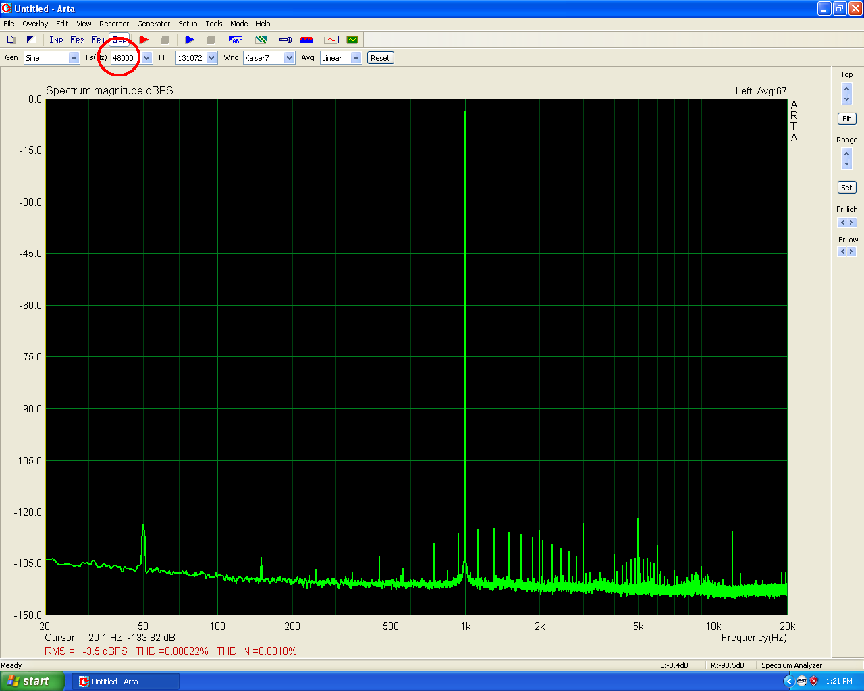The height and width of the screenshot is (691, 864).
Task: Click the 1:21 PM system clock
Action: [x=839, y=682]
